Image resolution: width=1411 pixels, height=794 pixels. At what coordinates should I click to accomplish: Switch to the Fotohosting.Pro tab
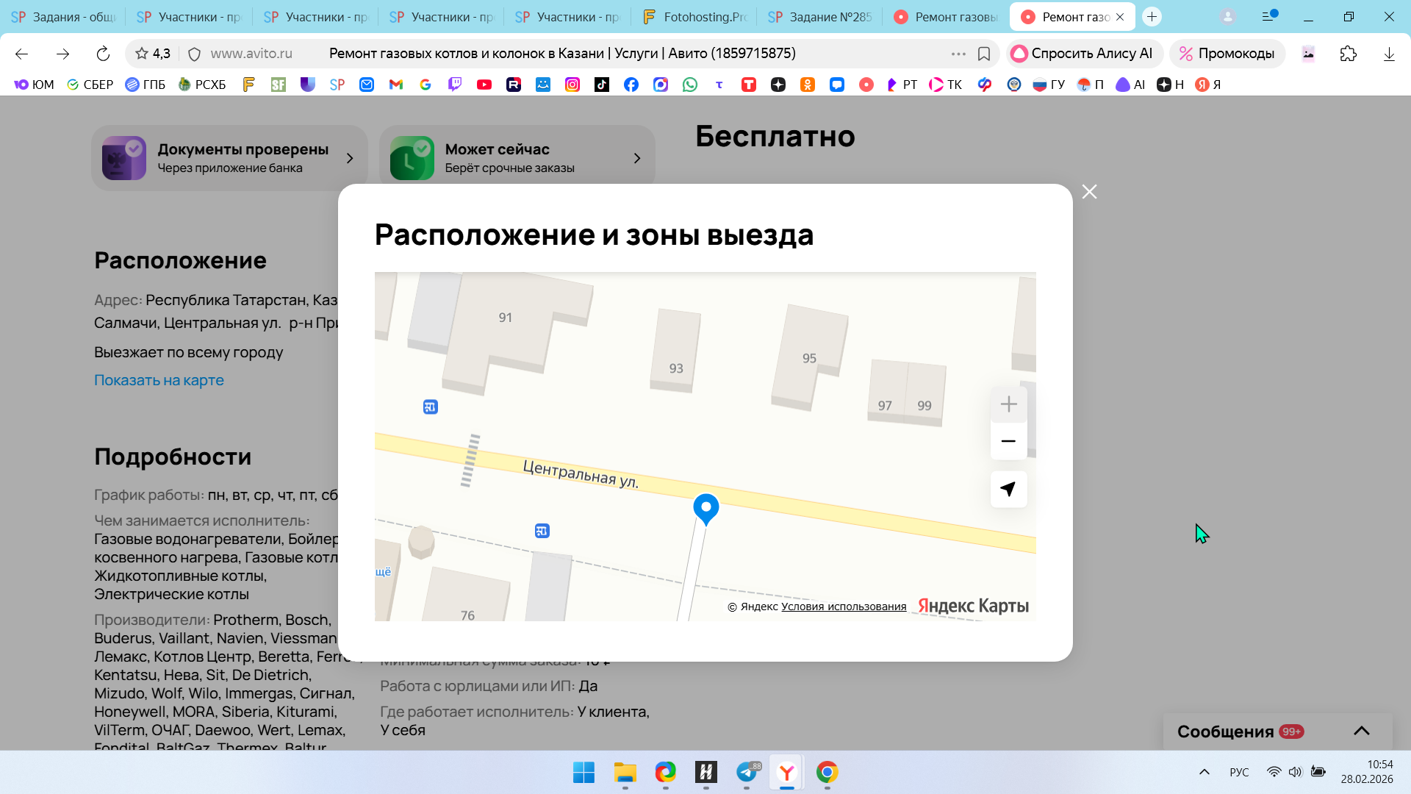(694, 16)
